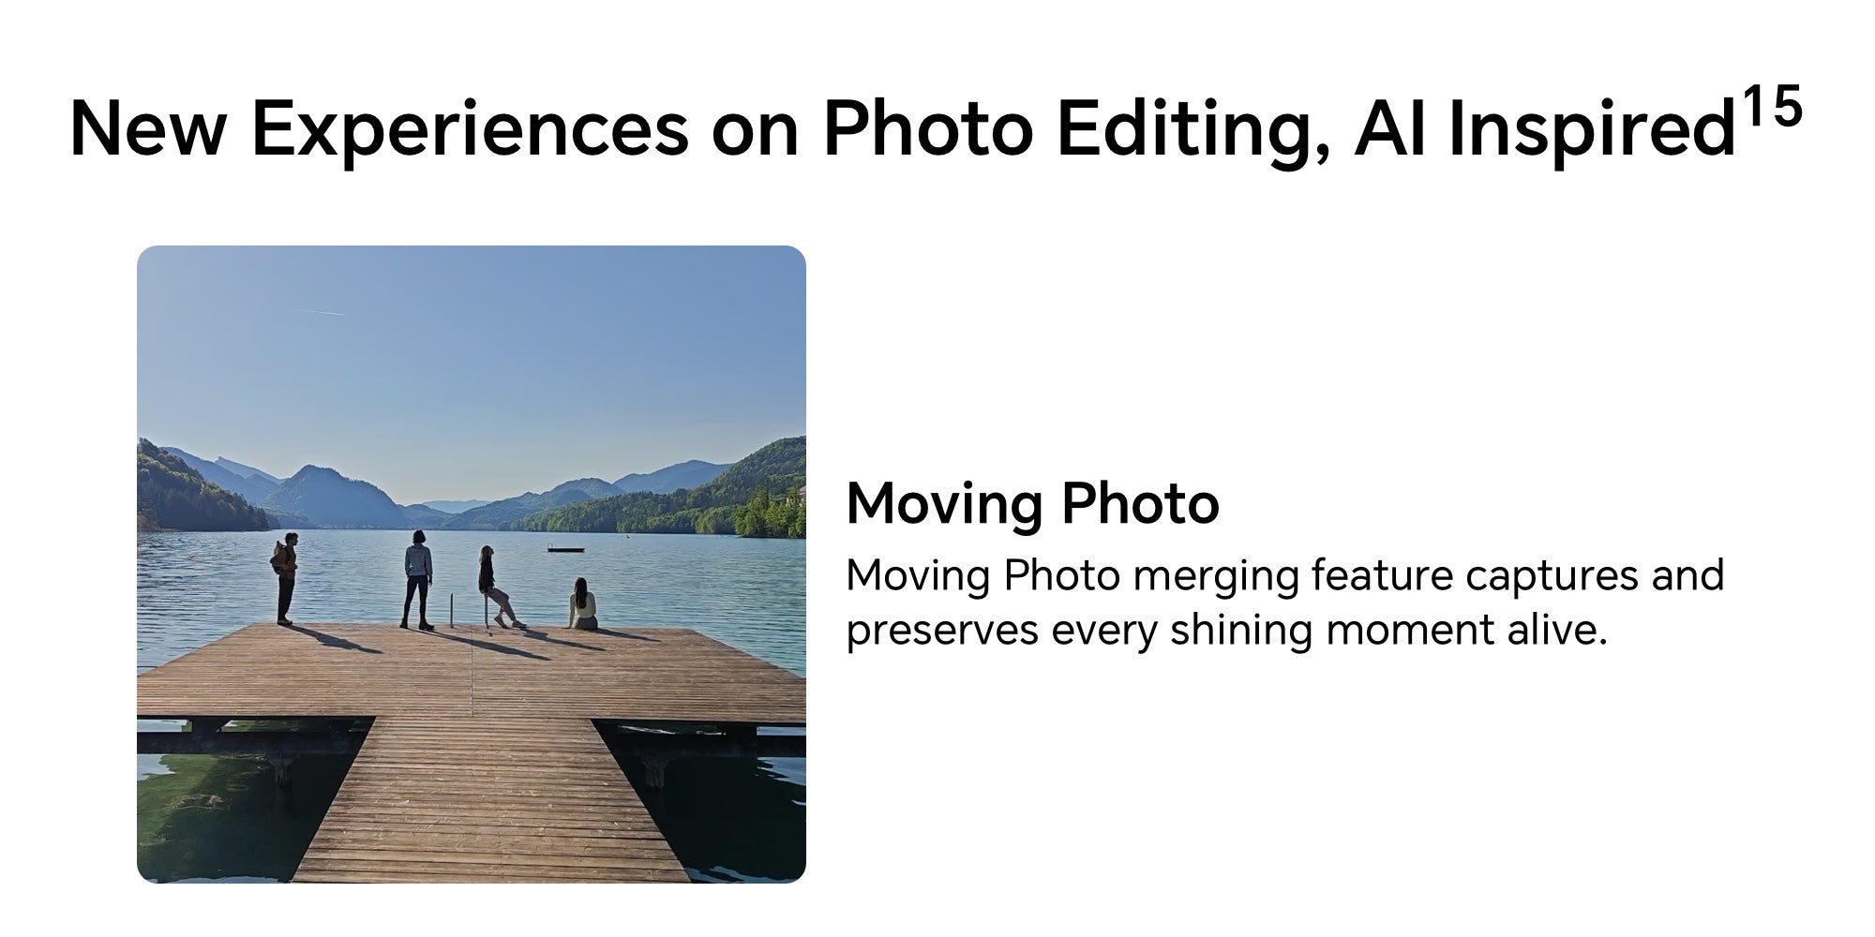
Task: Click the "Moving Photo merging feature captures" line
Action: tap(1284, 575)
